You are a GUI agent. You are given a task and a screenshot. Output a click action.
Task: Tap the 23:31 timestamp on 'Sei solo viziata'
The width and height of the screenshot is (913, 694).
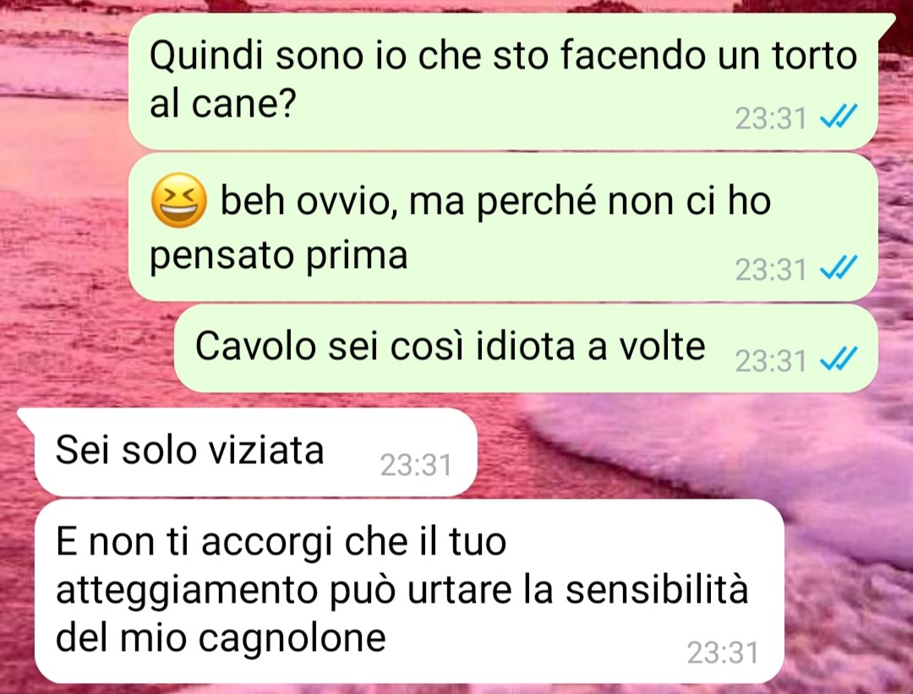point(416,465)
